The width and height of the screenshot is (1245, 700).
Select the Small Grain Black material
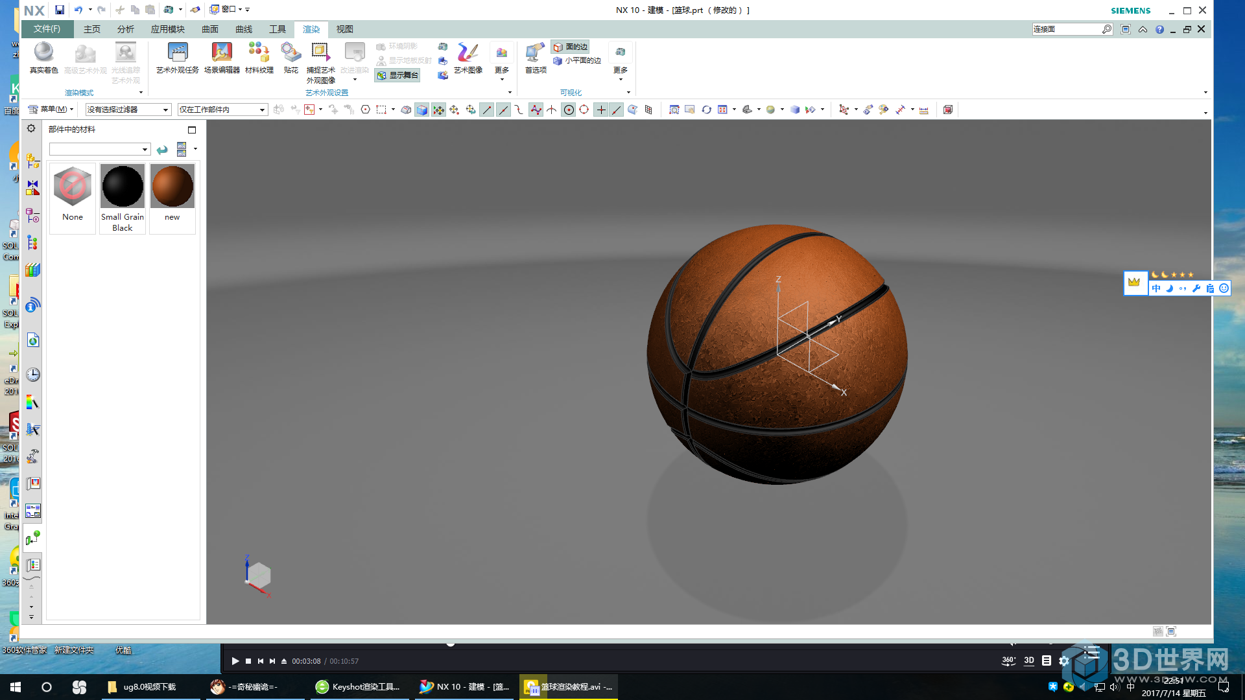click(123, 198)
